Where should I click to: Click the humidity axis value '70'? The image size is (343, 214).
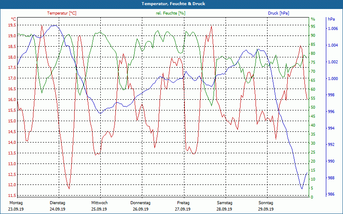click(313, 71)
